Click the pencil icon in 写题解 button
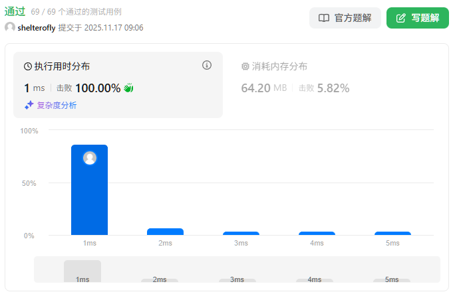Viewport: 453px width, 296px height. (400, 18)
